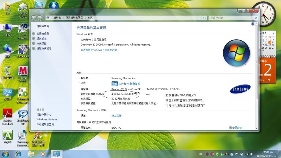The height and width of the screenshot is (158, 281).
Task: Launch the Easy Network Manager shortcut
Action: (23, 32)
